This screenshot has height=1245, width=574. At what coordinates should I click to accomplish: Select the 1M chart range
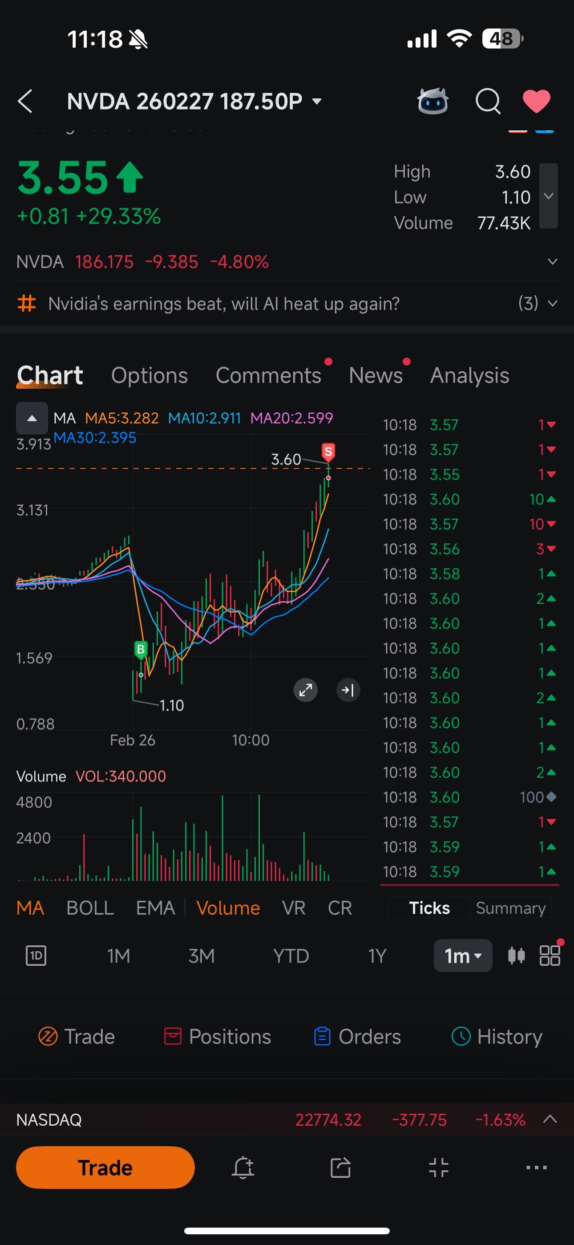point(118,956)
